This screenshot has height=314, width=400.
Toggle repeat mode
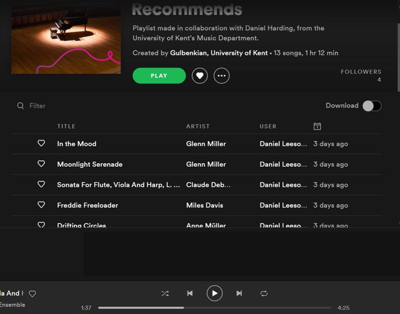click(264, 293)
